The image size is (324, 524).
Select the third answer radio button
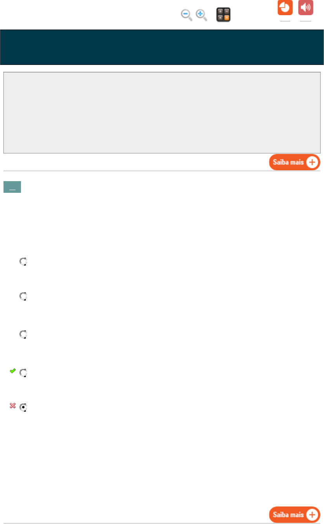click(x=23, y=334)
